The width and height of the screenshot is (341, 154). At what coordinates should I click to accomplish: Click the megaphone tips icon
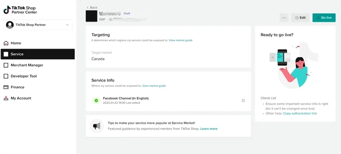pos(96,126)
